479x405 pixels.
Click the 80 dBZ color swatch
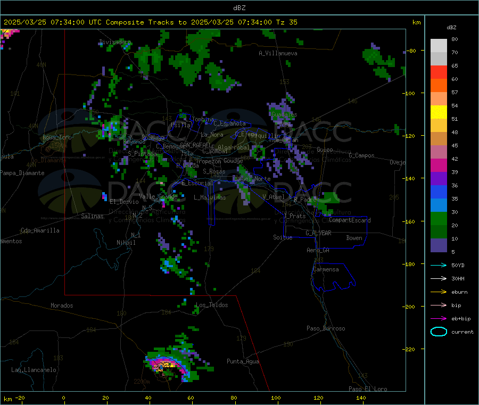pos(439,46)
